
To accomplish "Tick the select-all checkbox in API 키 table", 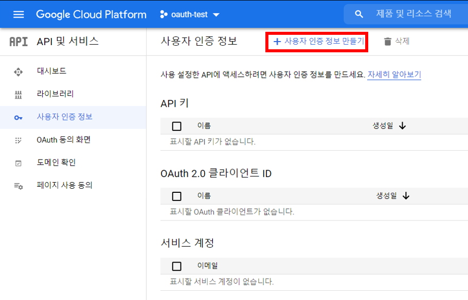I will click(x=177, y=126).
